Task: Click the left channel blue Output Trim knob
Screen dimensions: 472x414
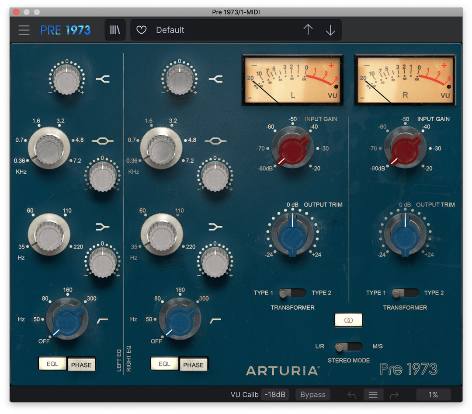Action: [x=292, y=235]
